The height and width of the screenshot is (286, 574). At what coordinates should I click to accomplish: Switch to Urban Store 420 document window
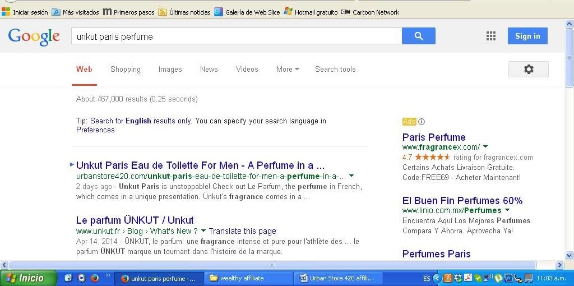pyautogui.click(x=339, y=278)
